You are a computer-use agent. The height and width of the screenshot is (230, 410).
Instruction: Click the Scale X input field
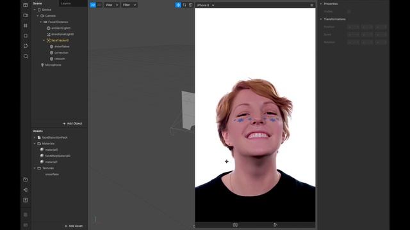click(353, 34)
